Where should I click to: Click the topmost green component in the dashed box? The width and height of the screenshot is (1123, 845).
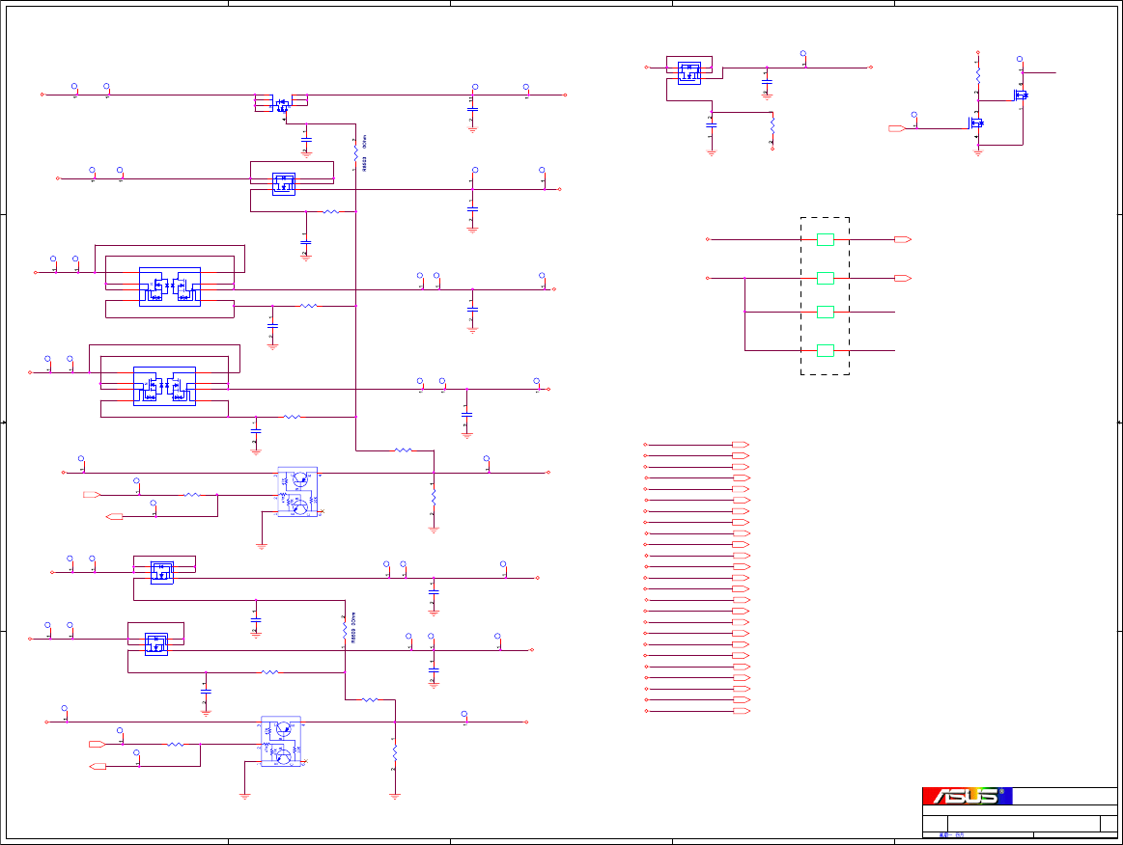[825, 239]
